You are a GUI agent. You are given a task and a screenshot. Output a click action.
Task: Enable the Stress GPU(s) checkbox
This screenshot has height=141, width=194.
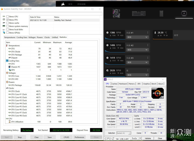(8, 33)
